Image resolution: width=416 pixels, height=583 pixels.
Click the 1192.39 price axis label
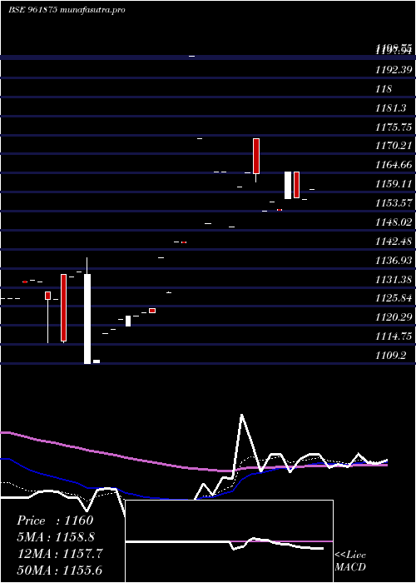(394, 69)
